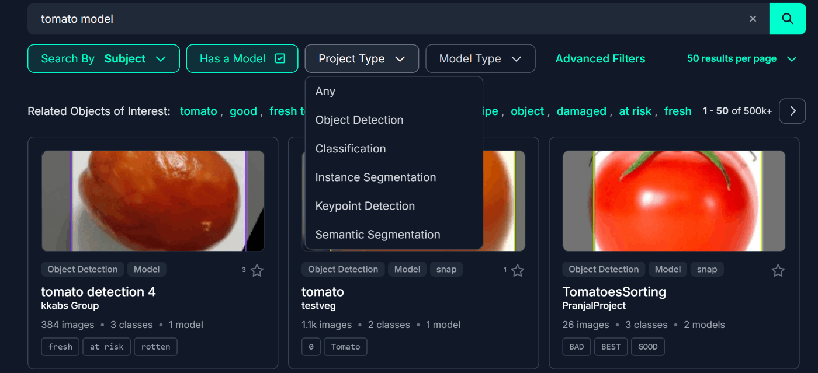Viewport: 818px width, 373px height.
Task: Open the Search By Subject dropdown
Action: pos(103,58)
